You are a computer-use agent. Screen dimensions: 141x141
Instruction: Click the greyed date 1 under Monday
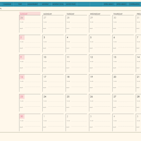pyautogui.click(x=44, y=116)
